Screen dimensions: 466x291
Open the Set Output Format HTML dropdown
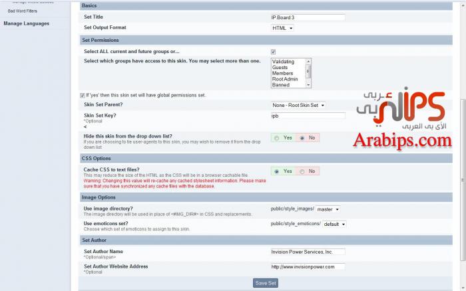282,28
